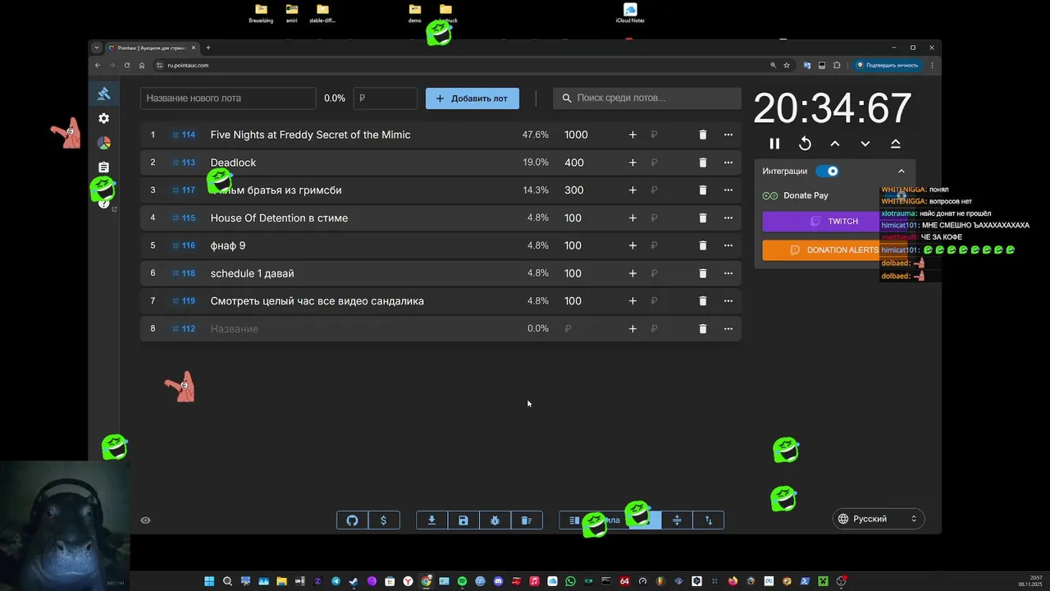Add extra time with double up arrow
The width and height of the screenshot is (1050, 591).
click(x=896, y=144)
